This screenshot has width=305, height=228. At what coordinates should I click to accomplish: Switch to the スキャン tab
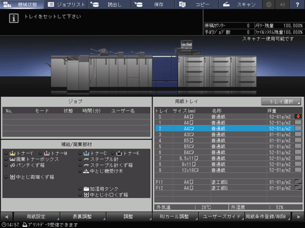pos(240,4)
